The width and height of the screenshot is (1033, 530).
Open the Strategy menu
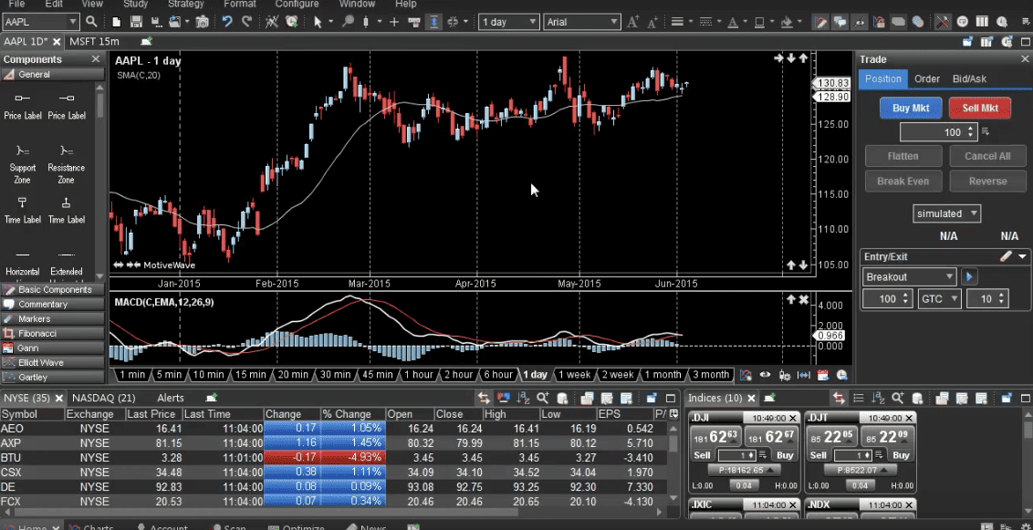click(186, 4)
